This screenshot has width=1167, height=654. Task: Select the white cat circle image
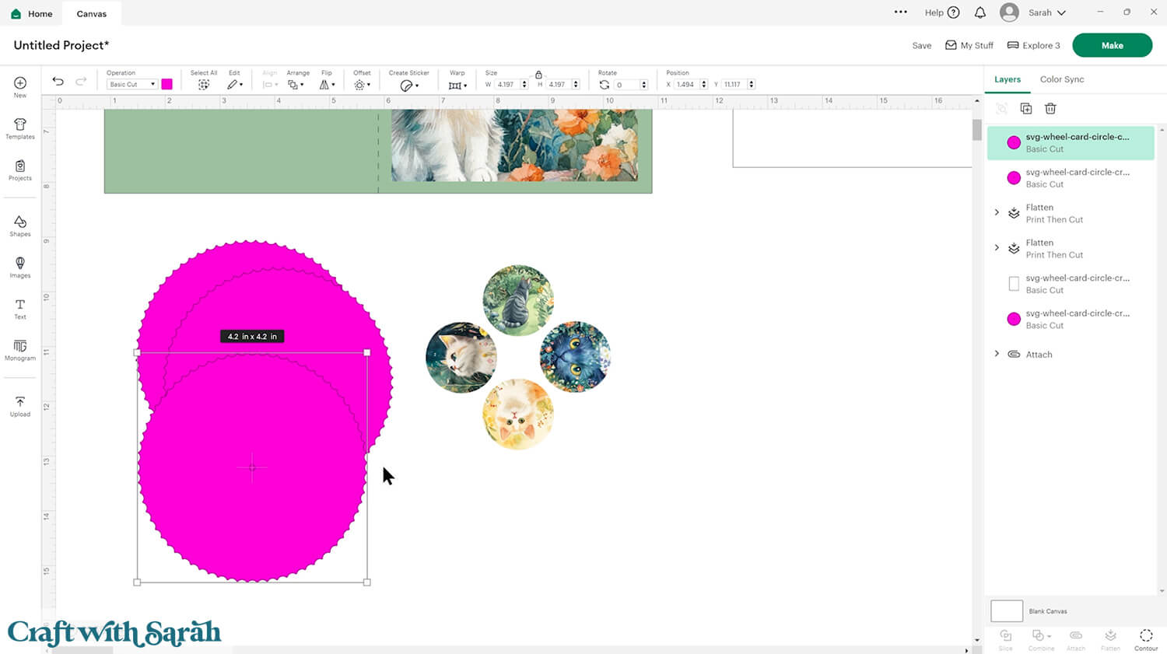461,357
